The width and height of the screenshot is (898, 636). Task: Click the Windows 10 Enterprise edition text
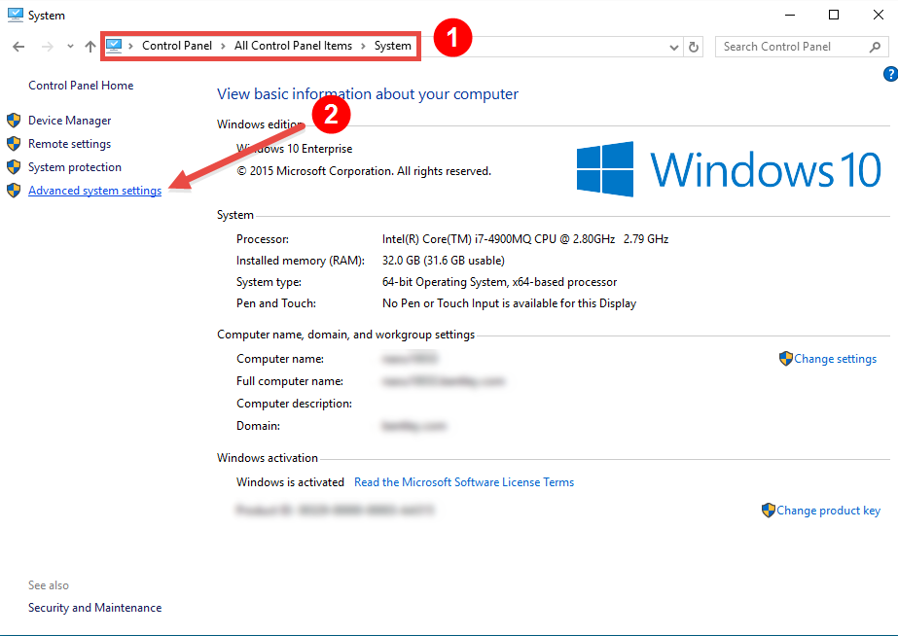295,149
